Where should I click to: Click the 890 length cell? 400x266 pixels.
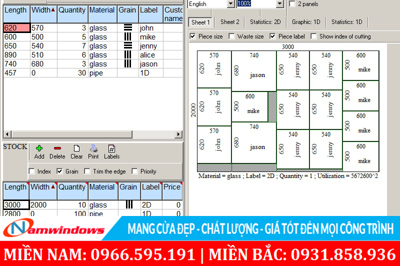pyautogui.click(x=16, y=55)
